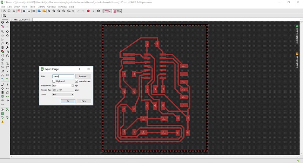This screenshot has width=303, height=163.
Task: Save the board with the floppy disk icon
Action: pyautogui.click(x=9, y=11)
